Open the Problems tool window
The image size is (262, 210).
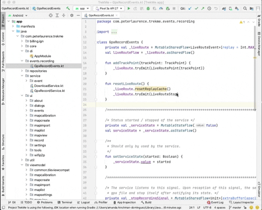tap(45, 202)
